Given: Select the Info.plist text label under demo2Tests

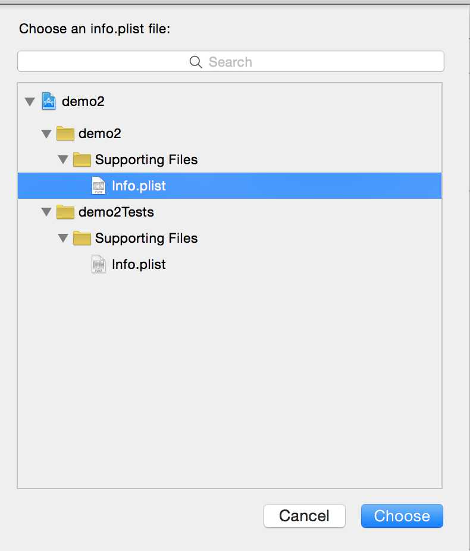Looking at the screenshot, I should (139, 264).
